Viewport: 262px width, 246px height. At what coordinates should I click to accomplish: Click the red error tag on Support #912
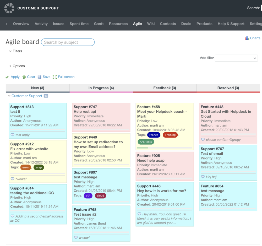pos(25,167)
